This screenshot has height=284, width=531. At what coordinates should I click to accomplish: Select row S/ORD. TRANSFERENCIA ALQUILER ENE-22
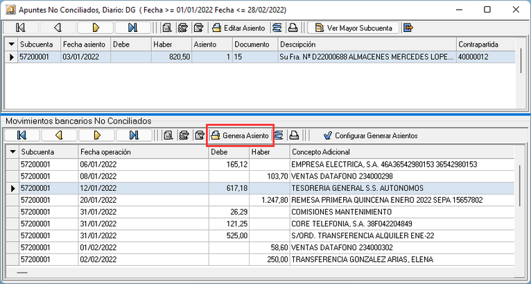point(261,236)
